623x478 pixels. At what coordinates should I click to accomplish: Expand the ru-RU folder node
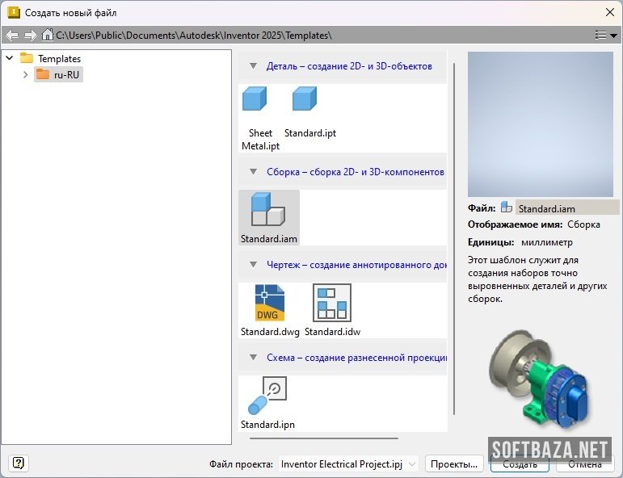click(x=25, y=74)
